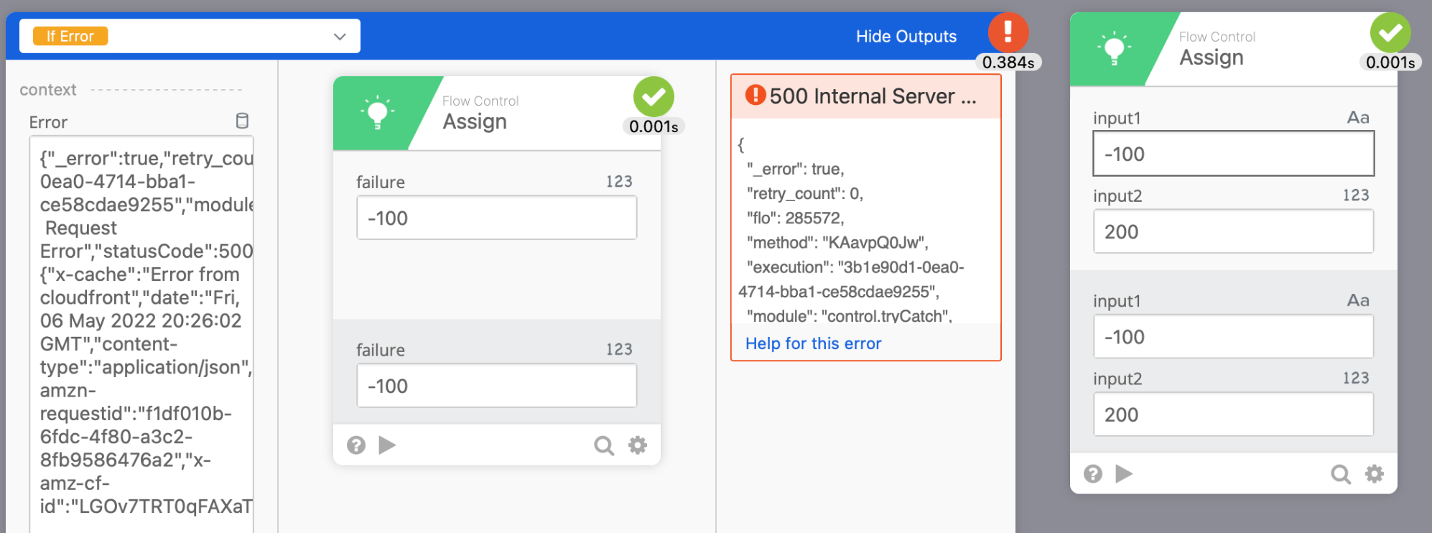This screenshot has height=533, width=1432.
Task: Open settings gear on middle Assign card
Action: click(638, 445)
